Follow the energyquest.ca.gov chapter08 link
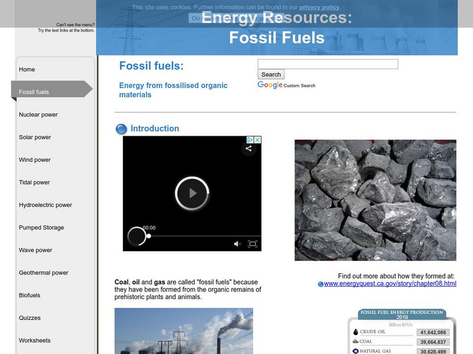This screenshot has height=354, width=473. [390, 284]
